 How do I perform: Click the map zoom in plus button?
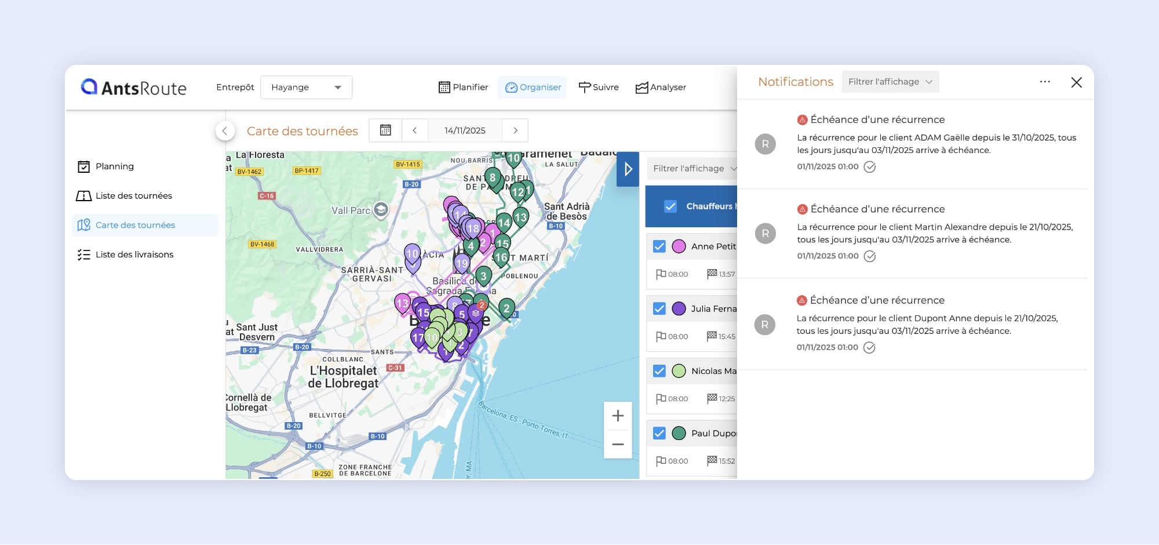pos(618,416)
